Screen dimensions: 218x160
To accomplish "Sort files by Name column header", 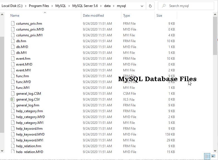I will (x=15, y=16).
